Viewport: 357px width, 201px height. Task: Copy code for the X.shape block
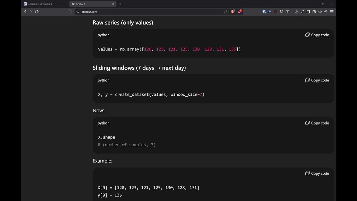pyautogui.click(x=317, y=123)
